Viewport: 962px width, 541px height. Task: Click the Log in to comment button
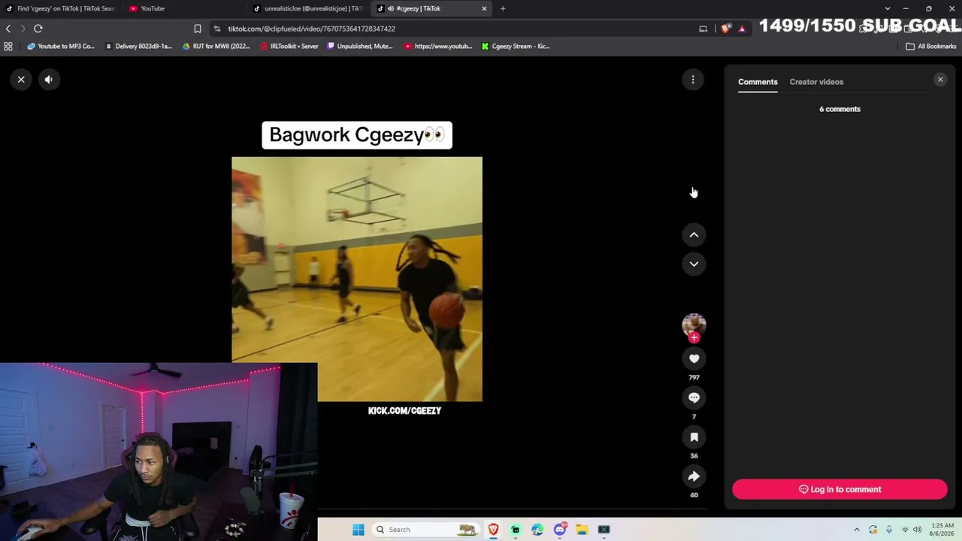(x=839, y=489)
